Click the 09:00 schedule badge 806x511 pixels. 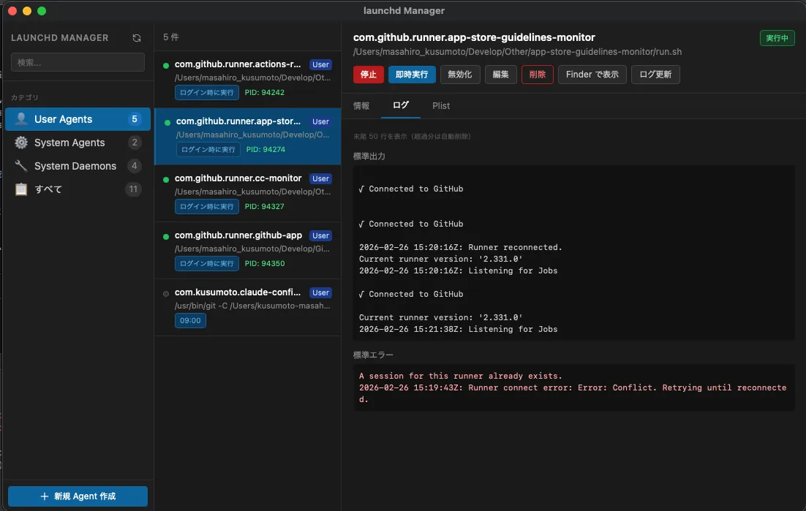(190, 320)
